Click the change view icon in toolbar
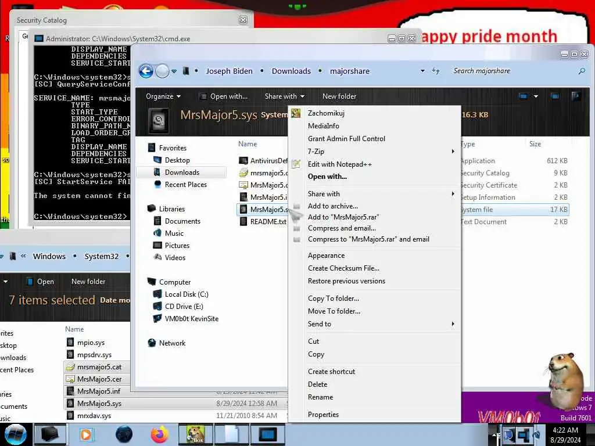This screenshot has height=446, width=595. (524, 96)
